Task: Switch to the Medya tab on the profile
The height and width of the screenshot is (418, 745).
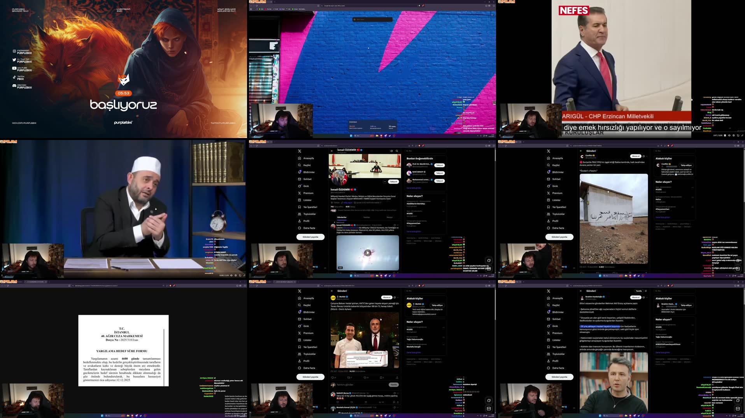Action: 390,217
